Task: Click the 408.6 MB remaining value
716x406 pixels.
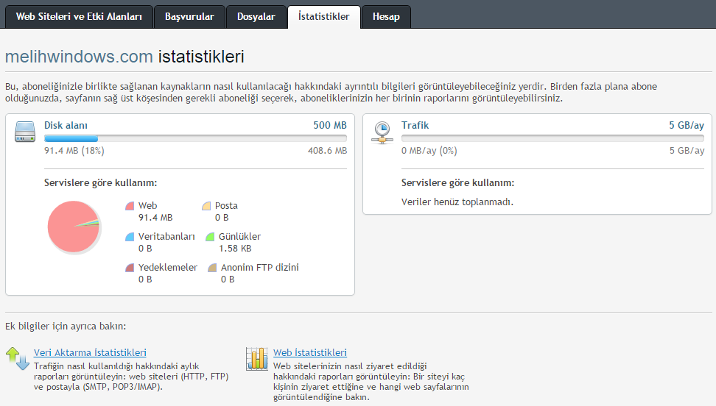Action: (x=327, y=151)
